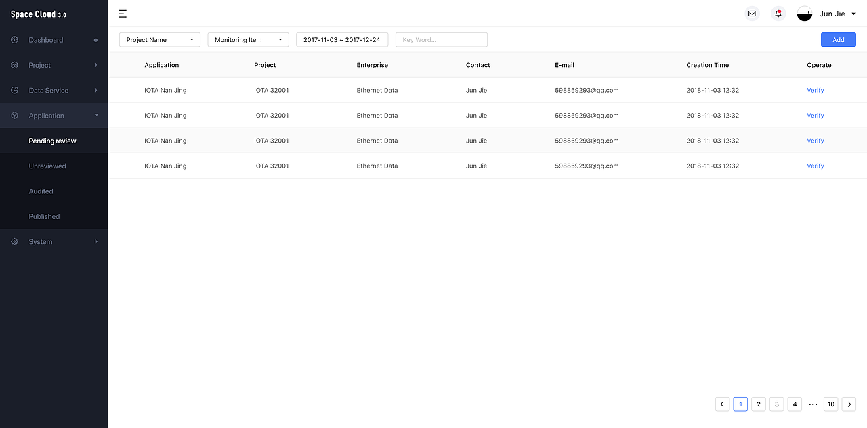
Task: Open Dashboard in the sidebar
Action: point(54,40)
